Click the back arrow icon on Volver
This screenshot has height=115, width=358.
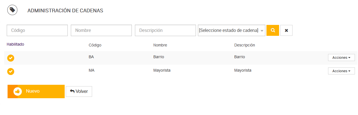[x=72, y=91]
